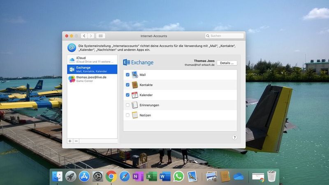This screenshot has height=185, width=329.
Task: Go back with the left chevron button
Action: [84, 36]
